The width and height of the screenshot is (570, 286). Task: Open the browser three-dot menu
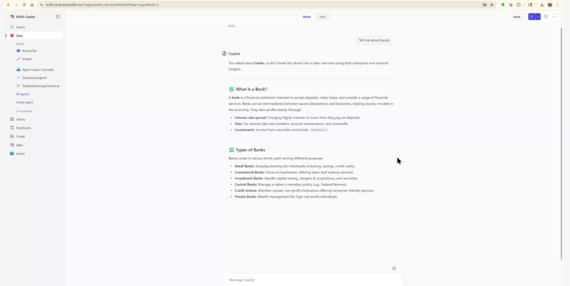pos(558,4)
